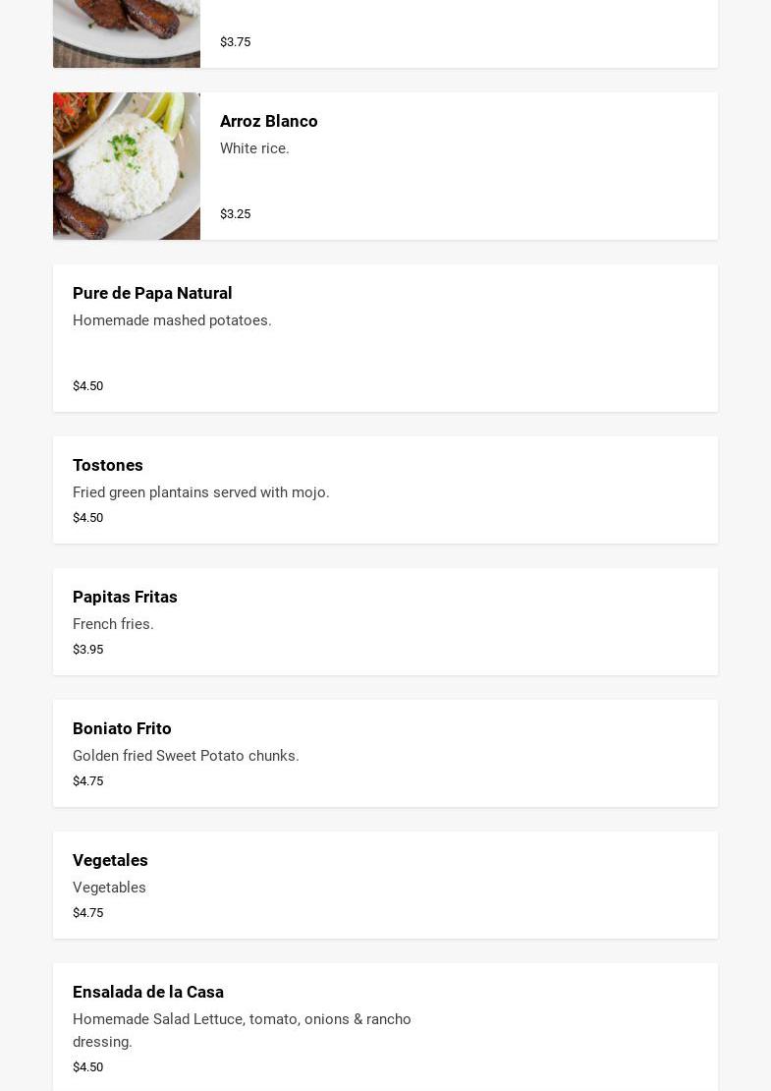Click the Arroz Blanco rice photo
The image size is (771, 1091).
coord(127,166)
